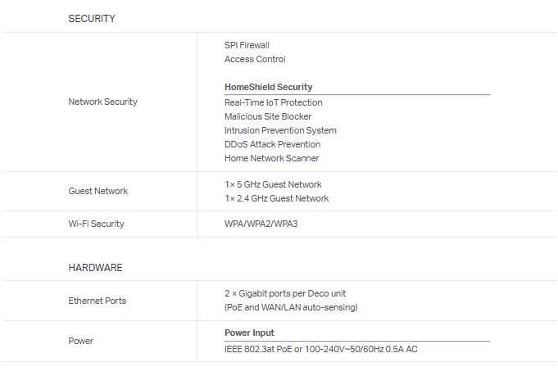Select the Network Security row label
The image size is (558, 376).
102,102
